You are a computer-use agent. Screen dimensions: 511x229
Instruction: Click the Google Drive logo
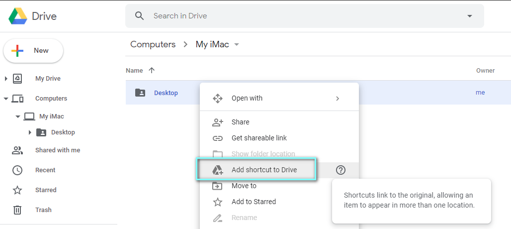pos(17,16)
